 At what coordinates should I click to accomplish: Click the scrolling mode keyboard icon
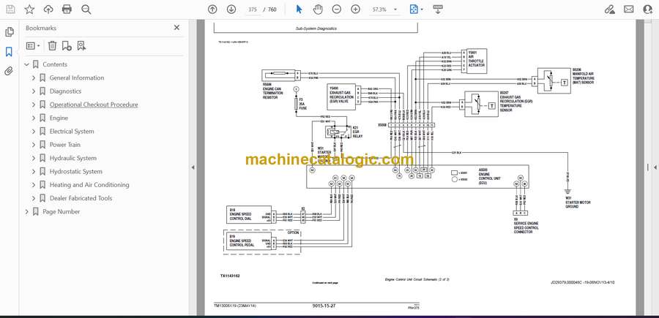pyautogui.click(x=438, y=10)
